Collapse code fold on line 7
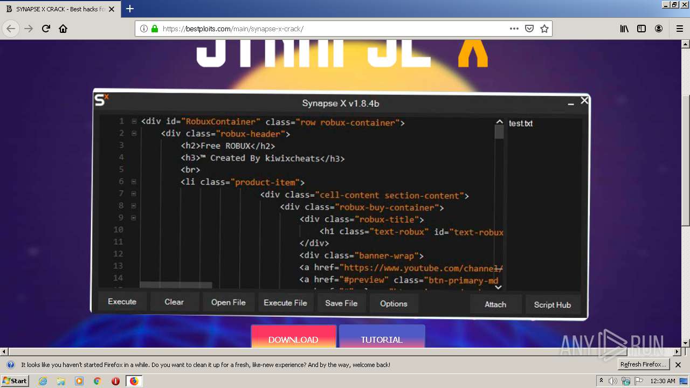690x388 pixels. 134,193
